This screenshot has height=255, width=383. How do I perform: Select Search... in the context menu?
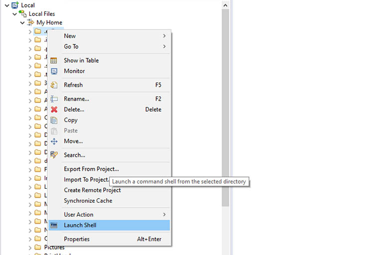[109, 155]
